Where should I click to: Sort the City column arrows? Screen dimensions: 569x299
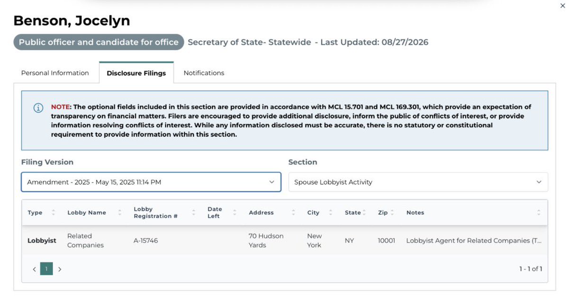(330, 213)
